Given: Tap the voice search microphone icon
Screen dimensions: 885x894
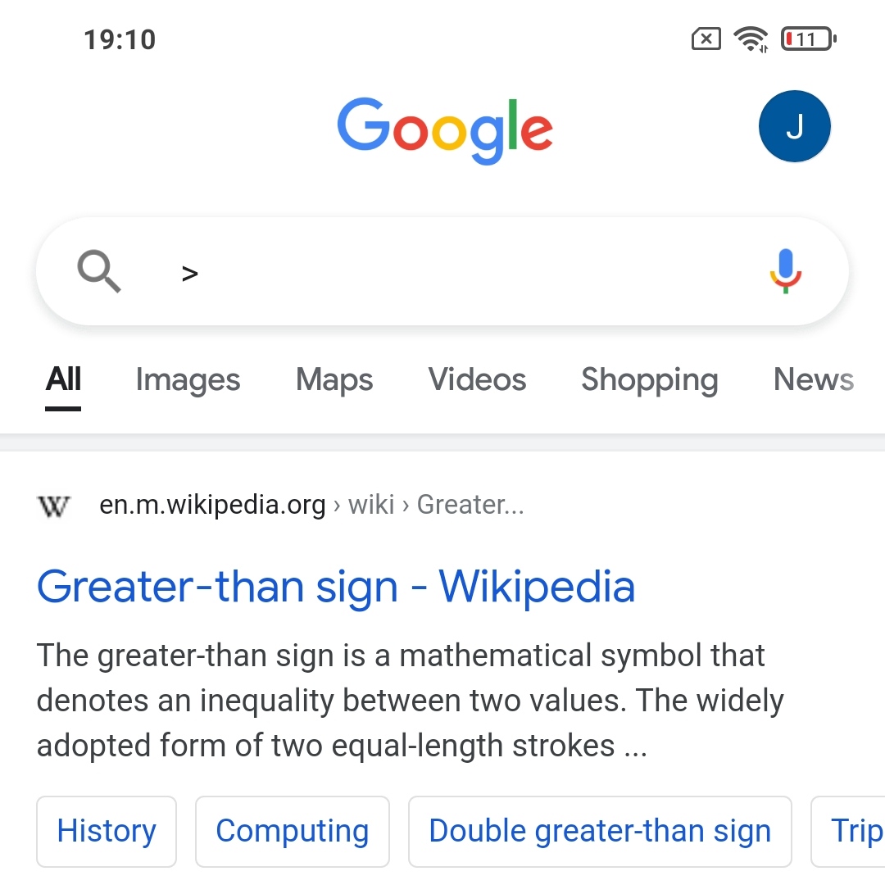Looking at the screenshot, I should click(786, 271).
